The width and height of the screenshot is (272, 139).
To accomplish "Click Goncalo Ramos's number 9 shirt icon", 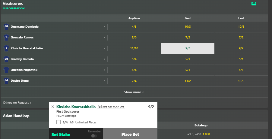I will click(6, 38).
